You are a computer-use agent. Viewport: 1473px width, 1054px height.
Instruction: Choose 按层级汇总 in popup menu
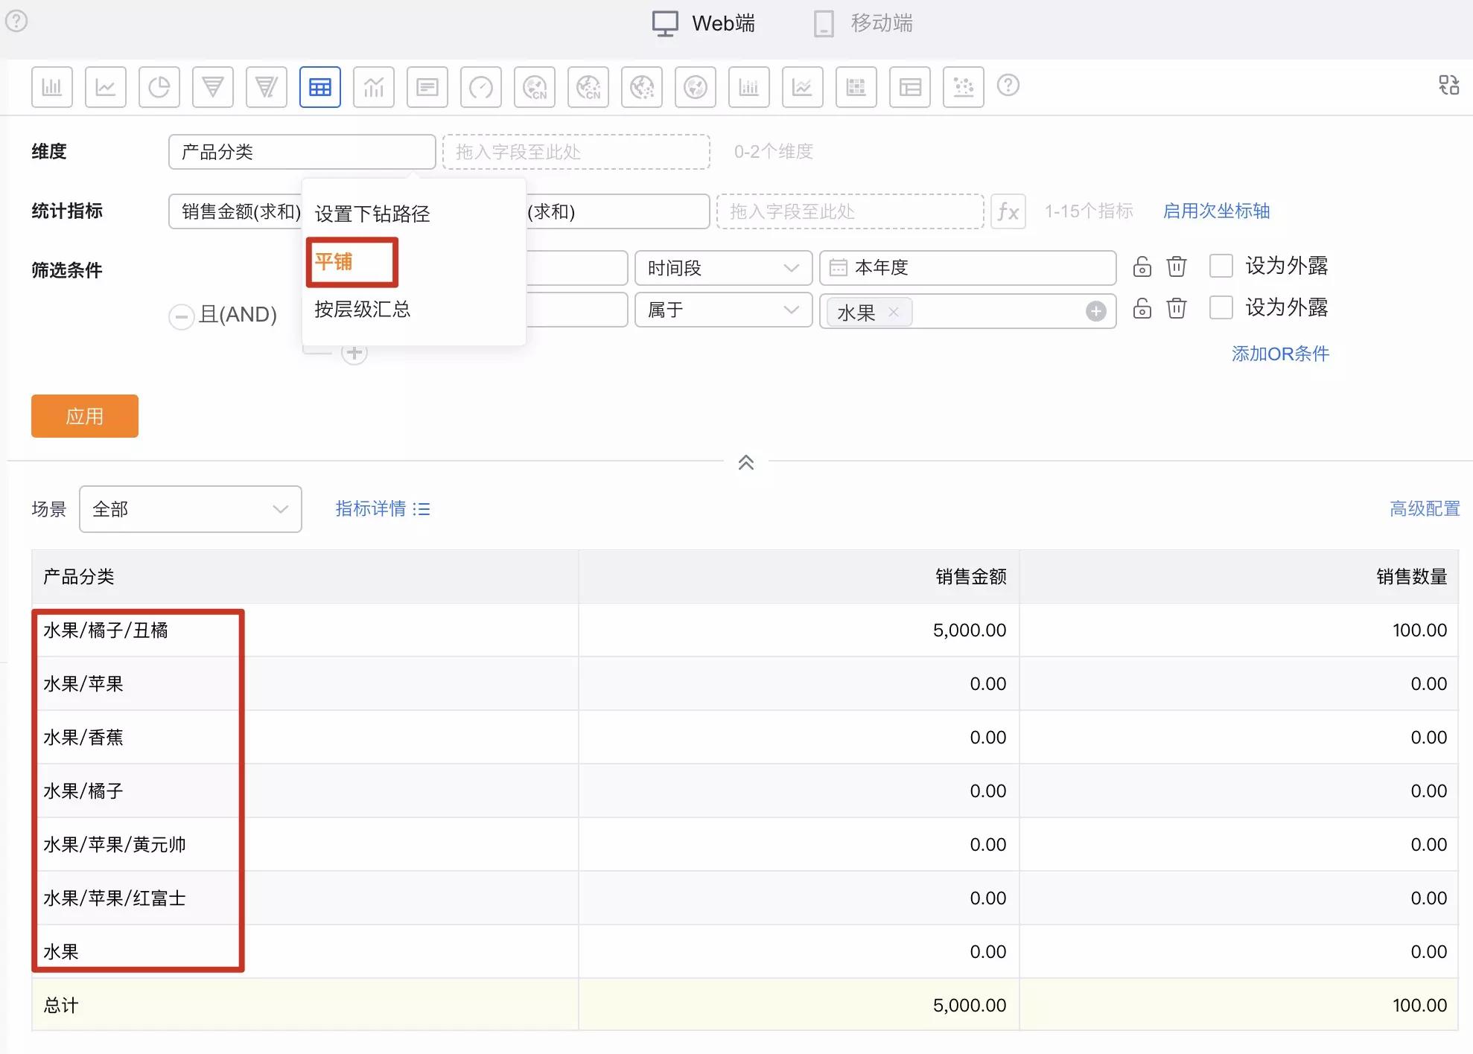363,310
